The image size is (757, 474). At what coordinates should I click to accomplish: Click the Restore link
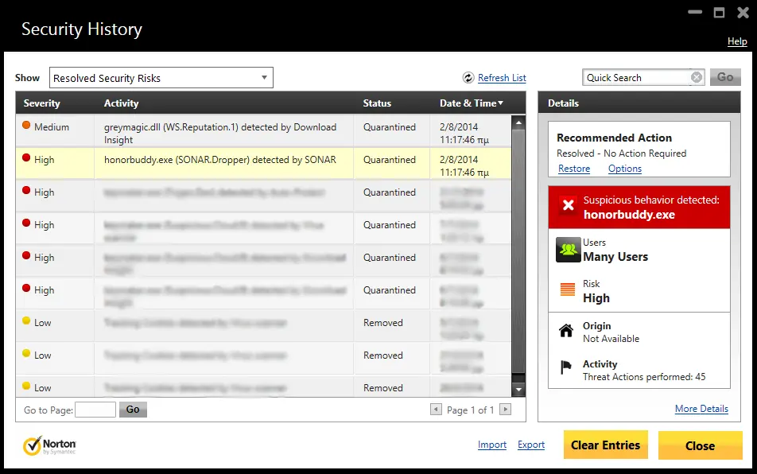574,169
